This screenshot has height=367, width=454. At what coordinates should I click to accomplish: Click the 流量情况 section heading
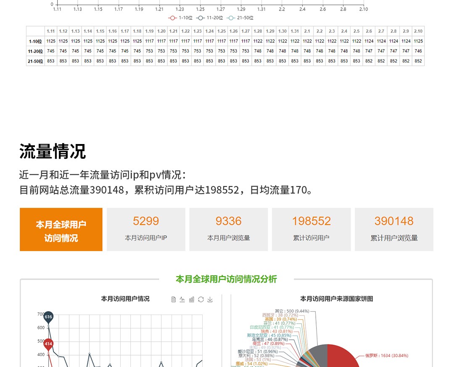click(53, 151)
